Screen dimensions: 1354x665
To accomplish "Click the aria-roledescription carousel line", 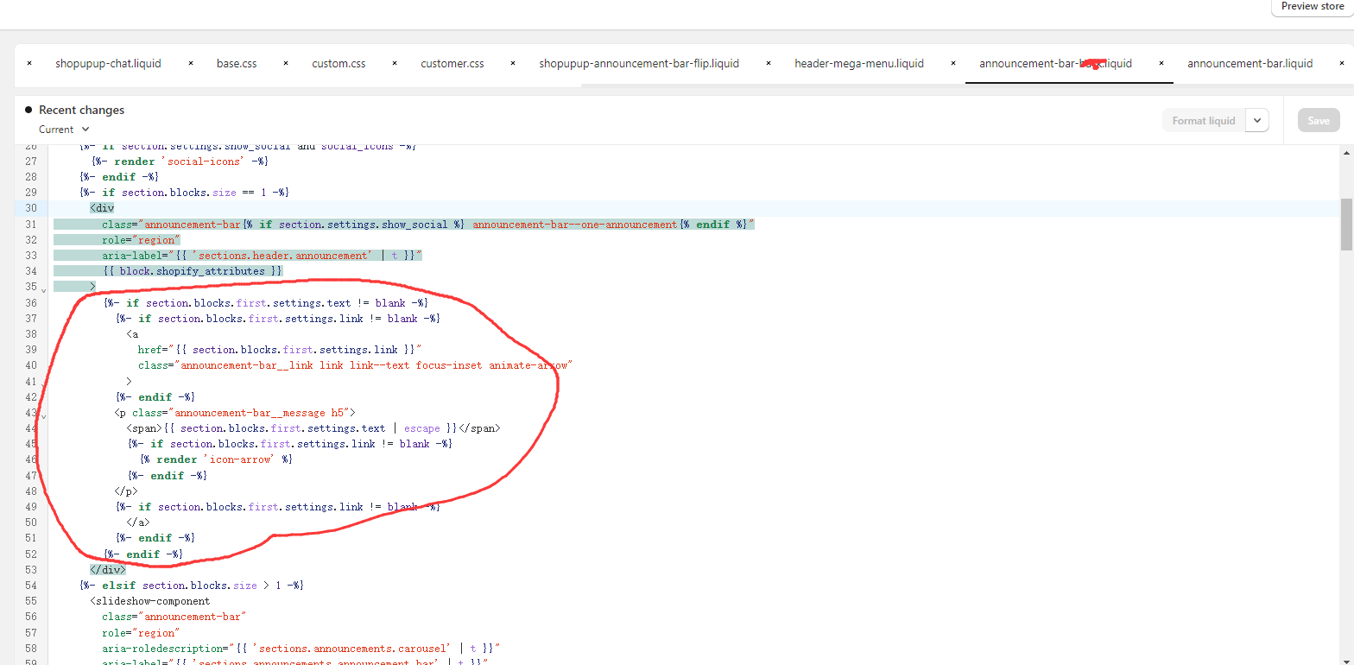I will [x=301, y=648].
